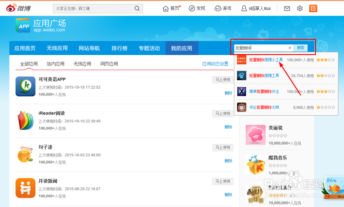The image size is (344, 207).
Task: Open the settings gear icon
Action: [300, 8]
